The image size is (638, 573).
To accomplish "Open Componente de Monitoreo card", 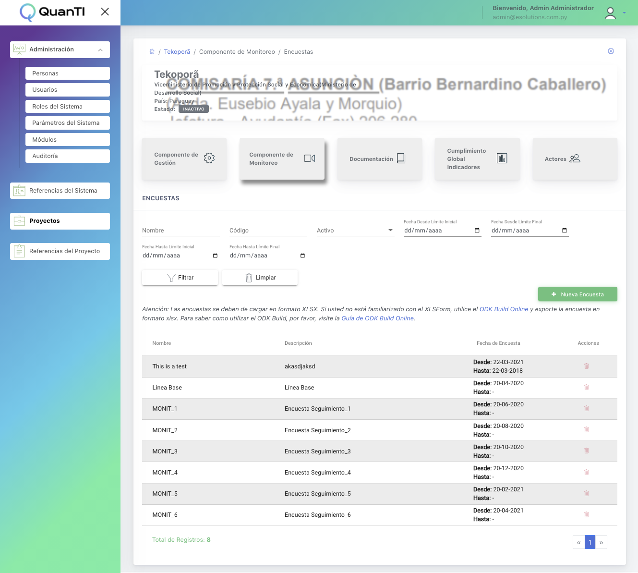I will (x=282, y=159).
